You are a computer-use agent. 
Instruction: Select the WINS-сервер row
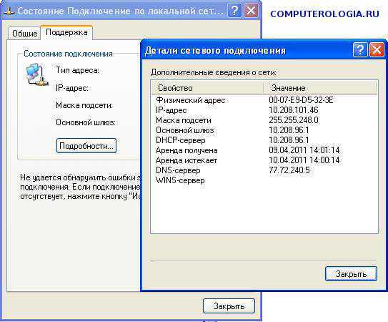point(264,180)
